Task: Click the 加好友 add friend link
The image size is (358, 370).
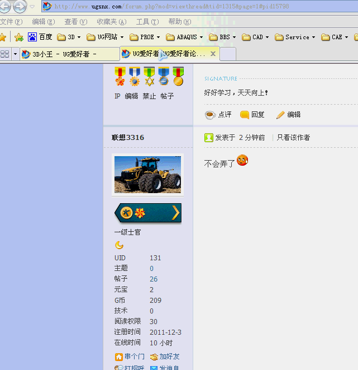Action: 165,357
